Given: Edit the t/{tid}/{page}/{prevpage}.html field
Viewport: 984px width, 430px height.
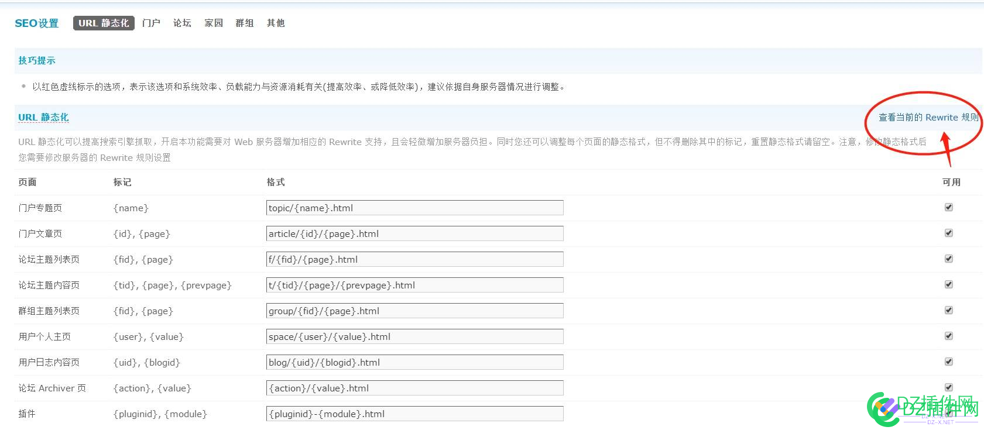Looking at the screenshot, I should (x=415, y=285).
